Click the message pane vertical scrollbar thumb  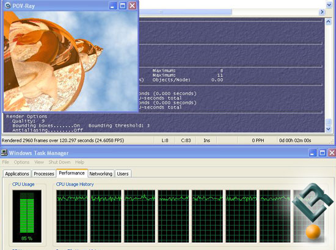click(x=329, y=122)
